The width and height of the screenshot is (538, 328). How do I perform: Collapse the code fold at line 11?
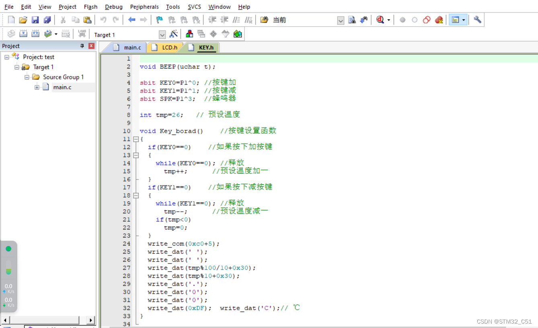[136, 139]
